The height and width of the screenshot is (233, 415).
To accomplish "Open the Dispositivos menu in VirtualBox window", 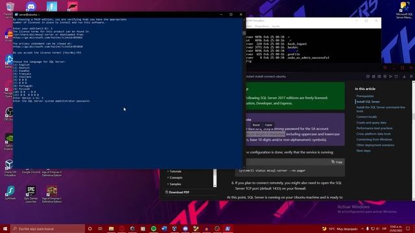I will pyautogui.click(x=262, y=27).
